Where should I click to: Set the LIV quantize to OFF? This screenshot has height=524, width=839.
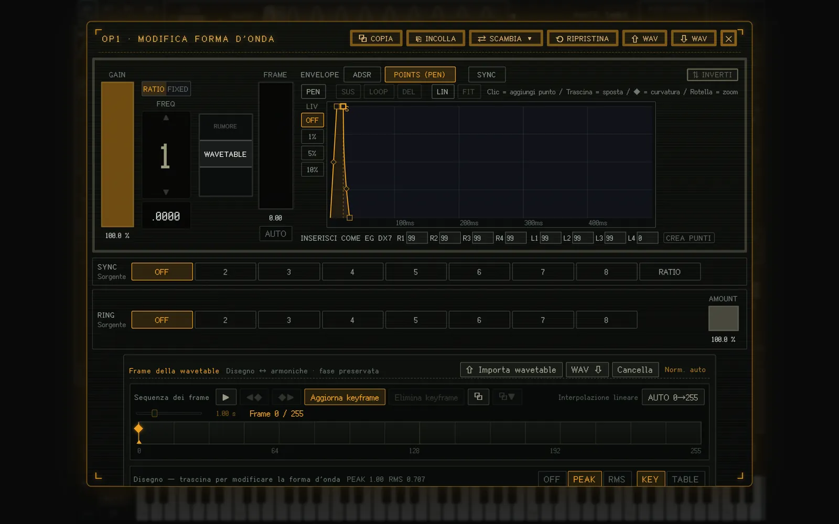coord(312,120)
